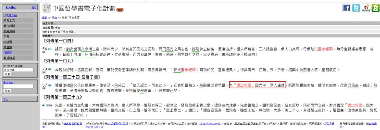This screenshot has width=380, height=130.
Task: Click the 檢索 button under 書名檢索
Action: tap(7, 90)
